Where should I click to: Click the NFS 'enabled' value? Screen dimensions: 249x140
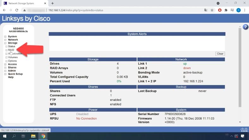(x=115, y=104)
